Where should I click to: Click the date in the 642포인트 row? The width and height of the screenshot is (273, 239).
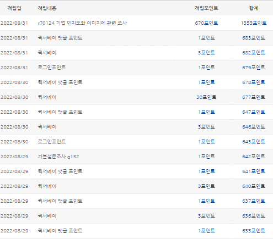[x=14, y=157]
